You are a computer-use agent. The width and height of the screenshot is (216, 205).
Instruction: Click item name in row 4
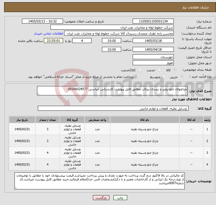click(144, 164)
